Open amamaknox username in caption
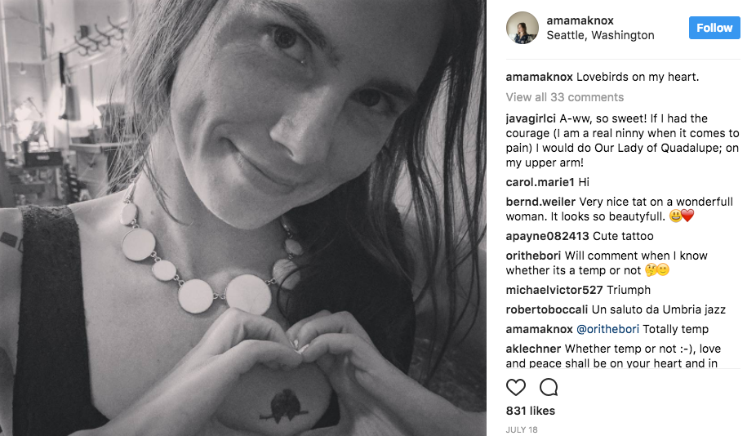Image resolution: width=756 pixels, height=436 pixels. point(539,78)
